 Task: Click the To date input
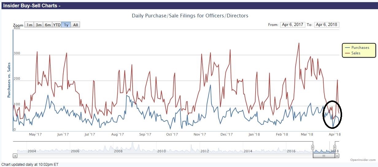point(326,25)
